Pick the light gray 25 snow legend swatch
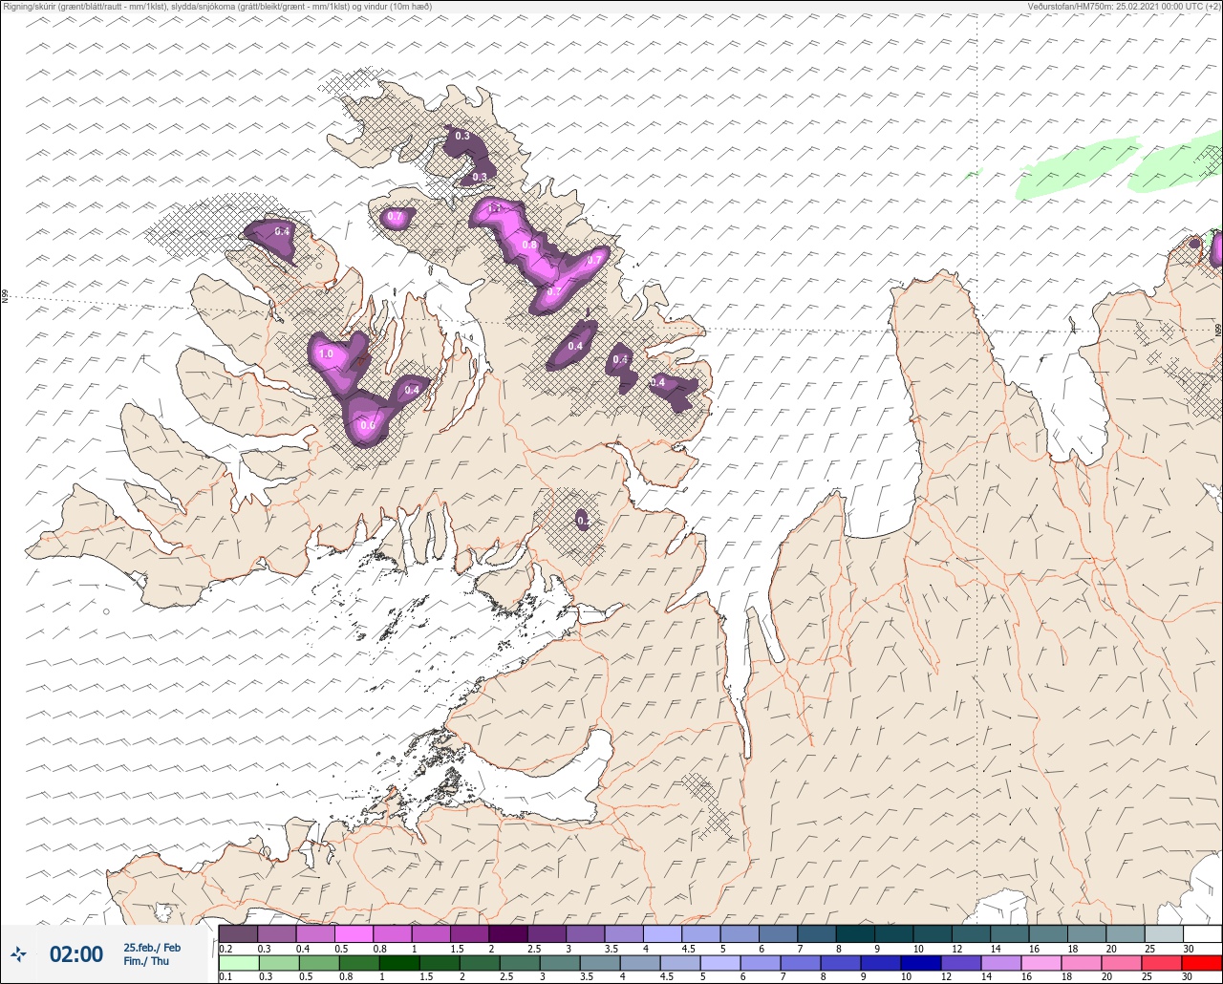 coord(1164,933)
